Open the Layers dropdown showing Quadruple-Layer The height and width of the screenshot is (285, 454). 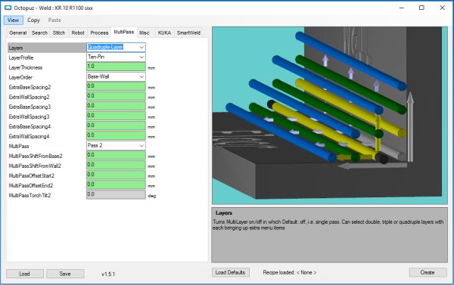[x=116, y=47]
